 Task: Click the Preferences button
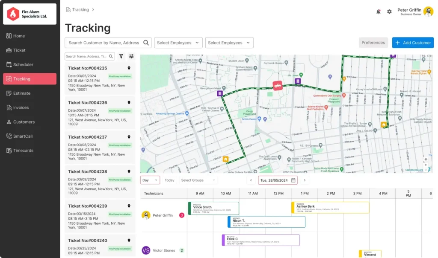point(373,43)
